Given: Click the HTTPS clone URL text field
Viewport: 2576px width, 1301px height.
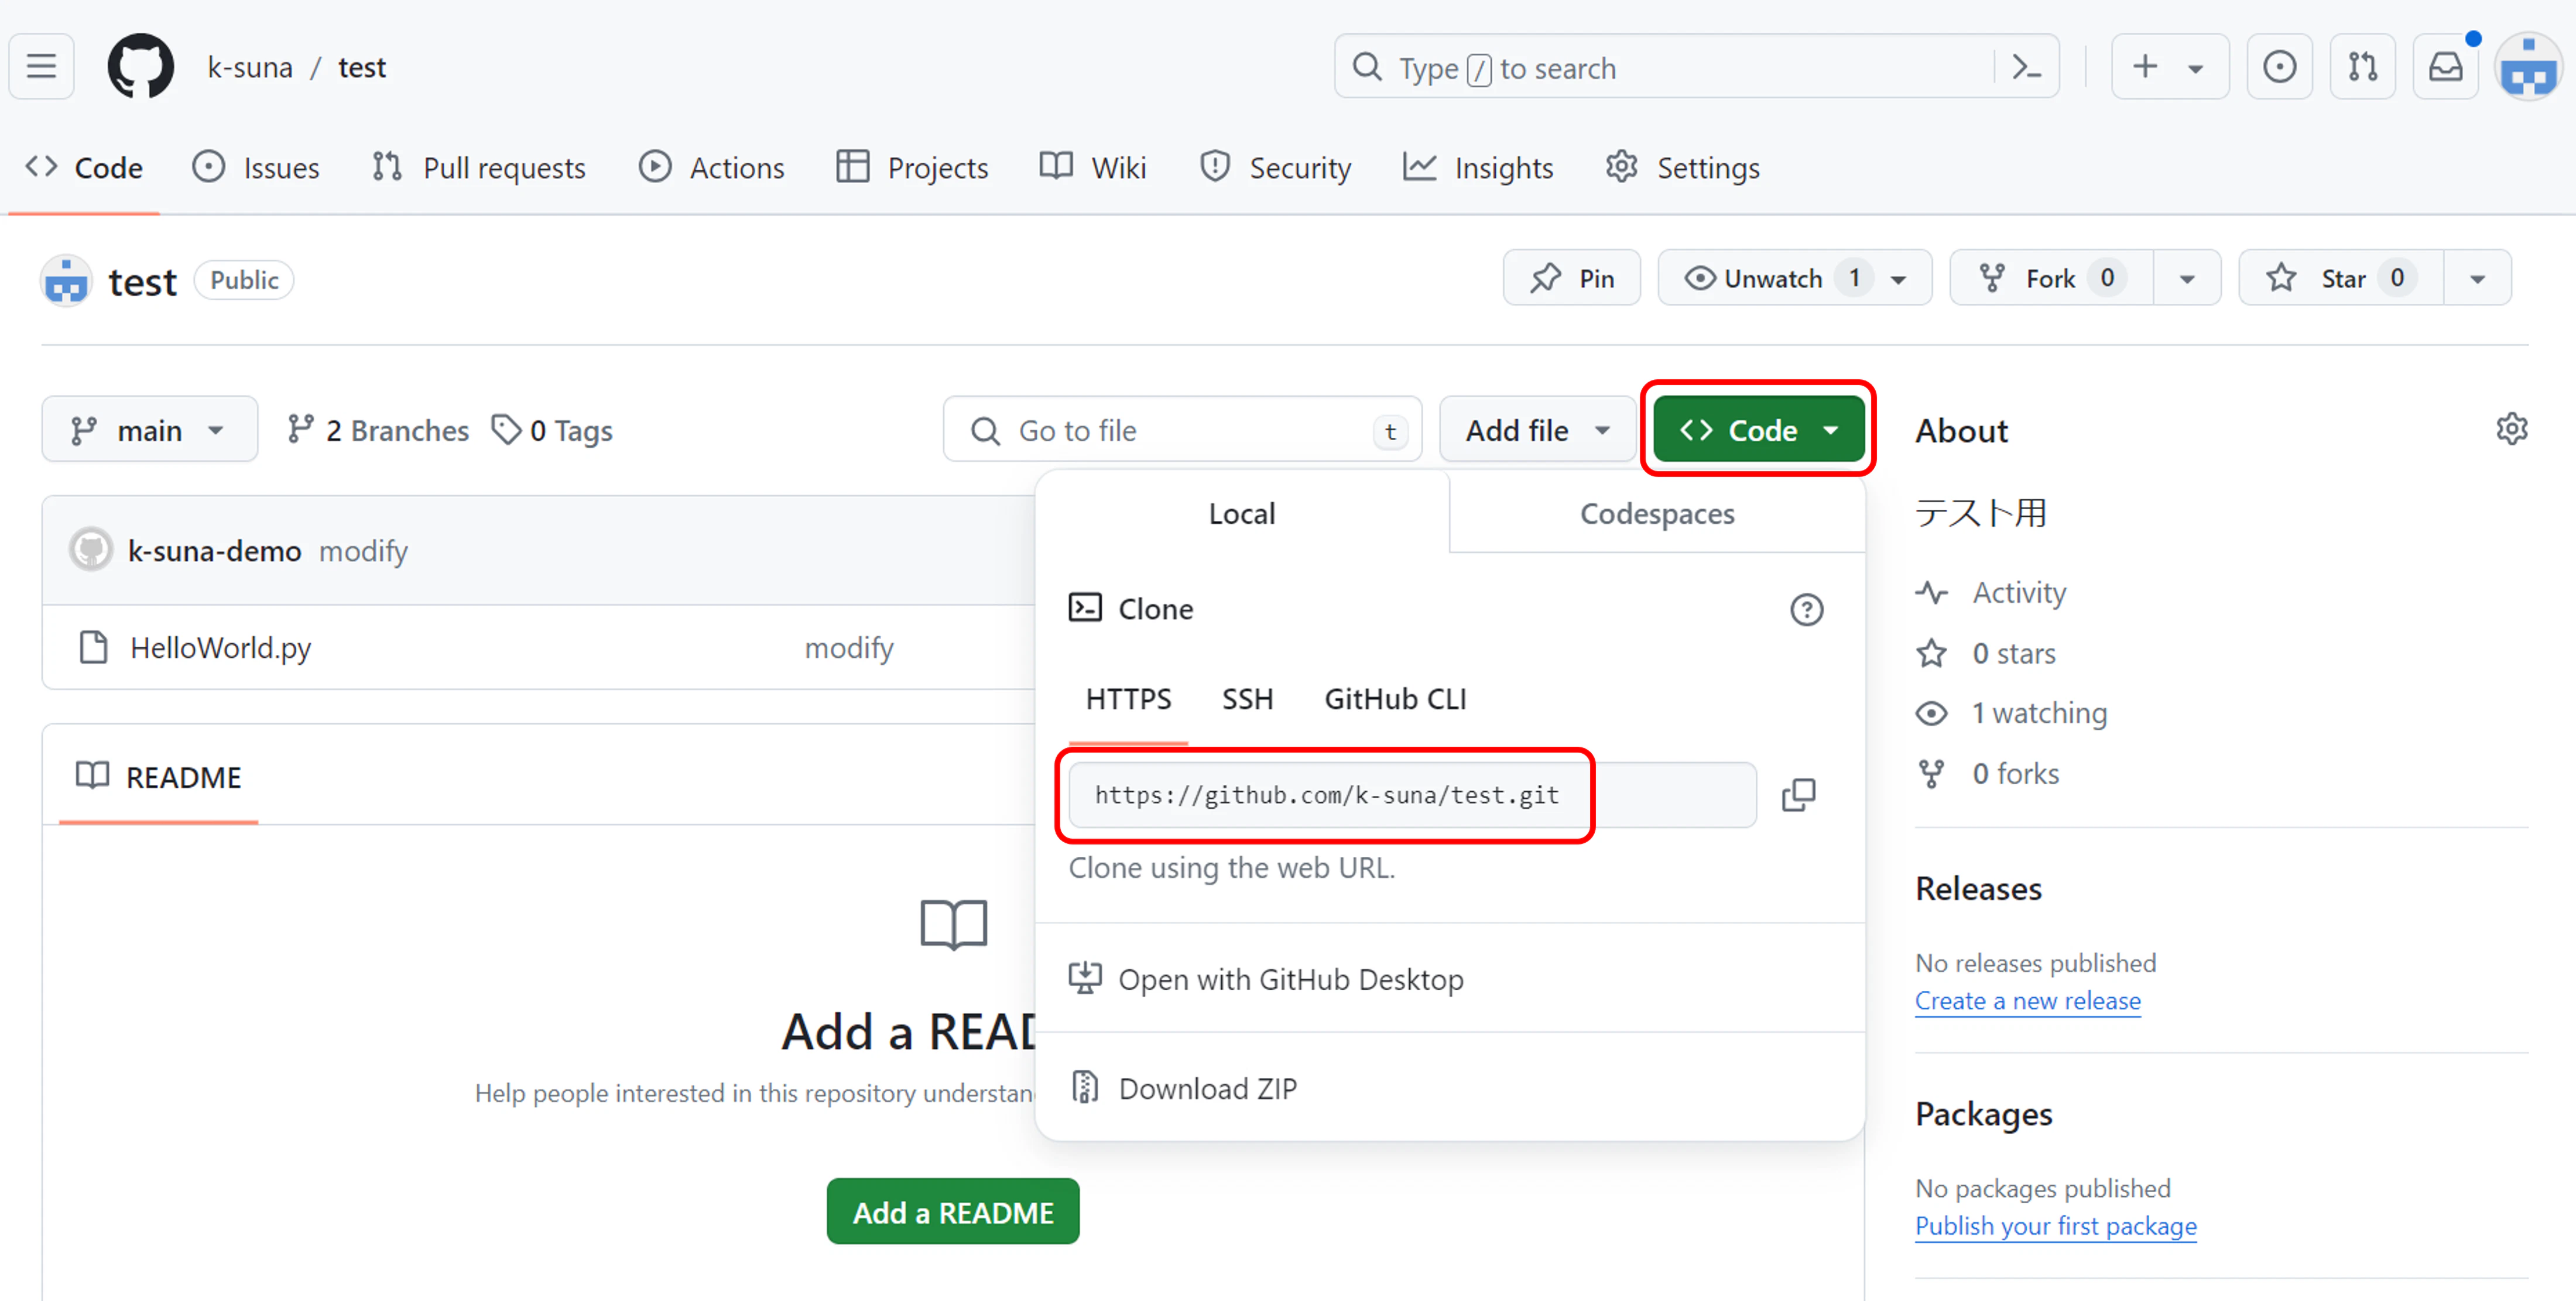Looking at the screenshot, I should [x=1412, y=795].
